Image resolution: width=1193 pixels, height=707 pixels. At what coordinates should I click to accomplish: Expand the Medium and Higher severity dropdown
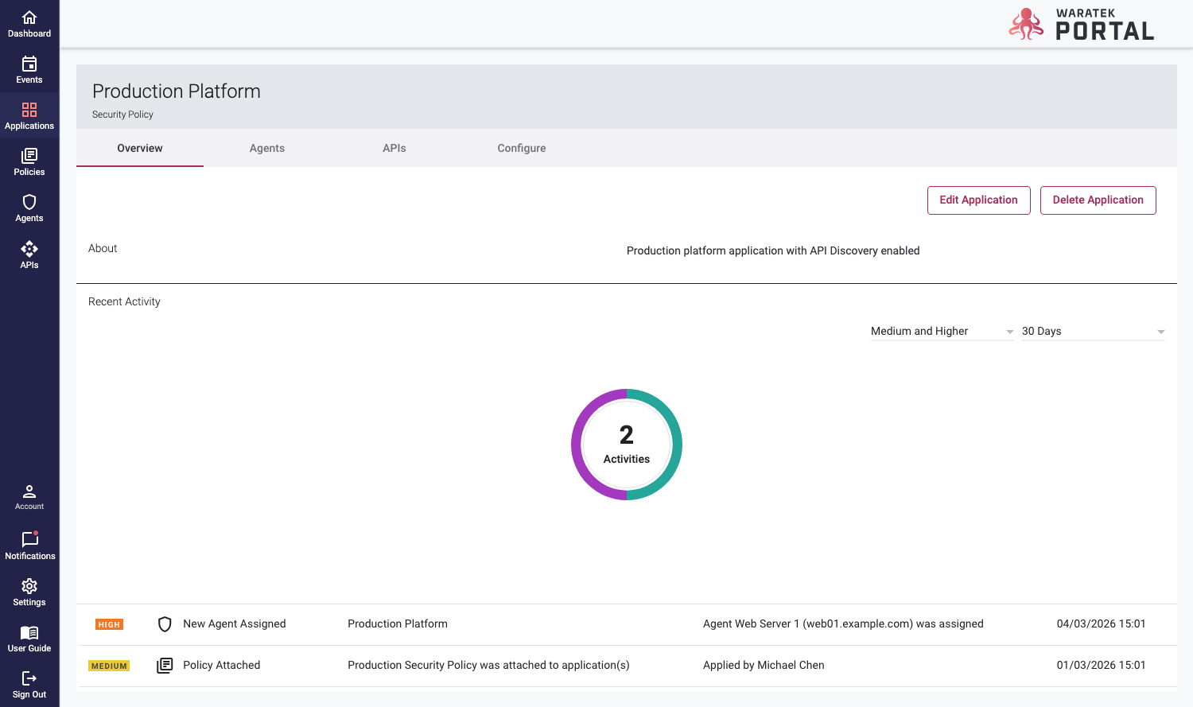click(942, 331)
